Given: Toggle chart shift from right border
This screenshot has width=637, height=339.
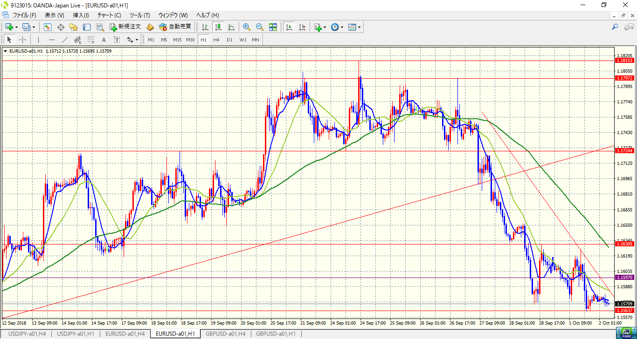Looking at the screenshot, I should [302, 27].
